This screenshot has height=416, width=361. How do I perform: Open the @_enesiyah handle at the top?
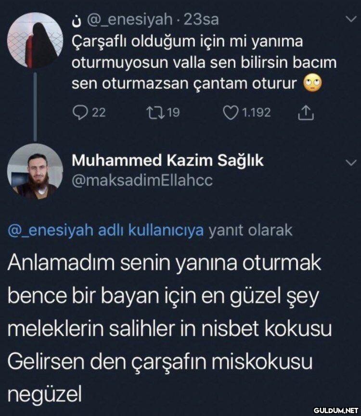(x=129, y=20)
